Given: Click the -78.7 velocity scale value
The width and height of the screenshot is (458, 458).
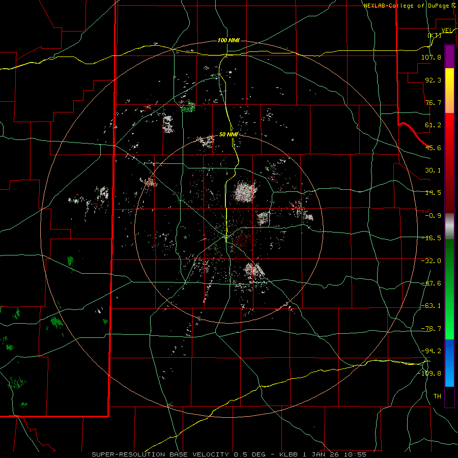Looking at the screenshot, I should [431, 329].
